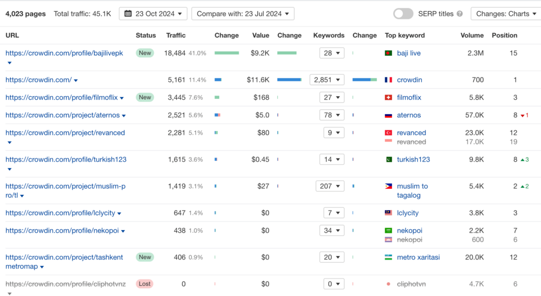
Task: Click the New status badge for filmoflix
Action: pyautogui.click(x=145, y=97)
